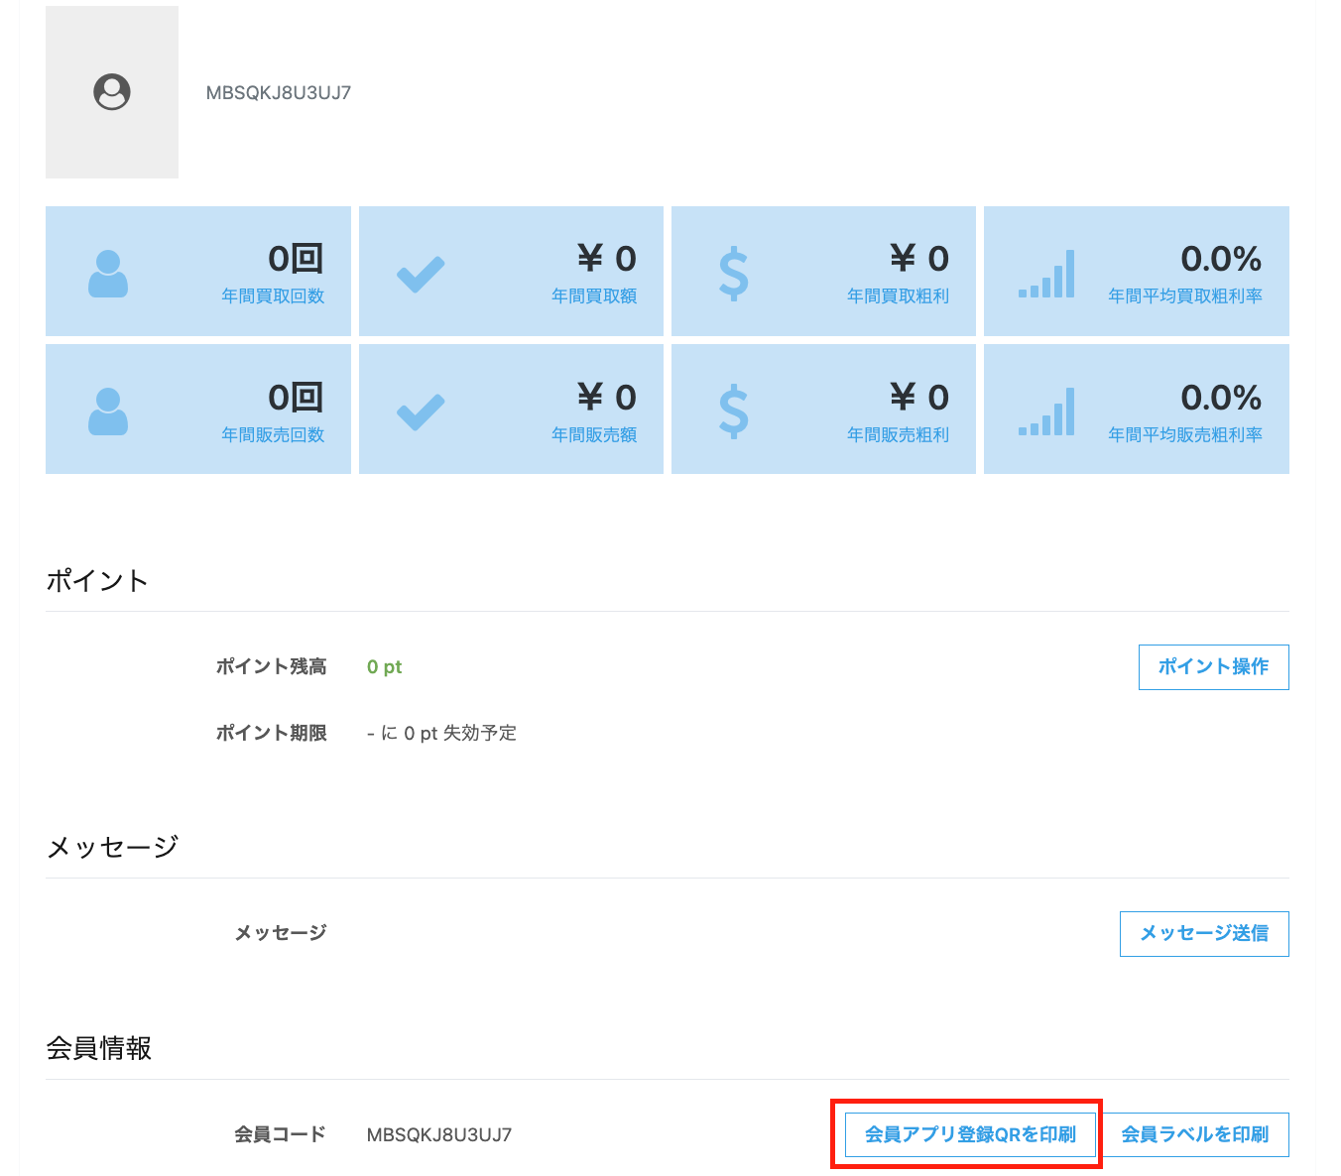
Task: Click the 年間販売粗利 label
Action: [x=898, y=434]
